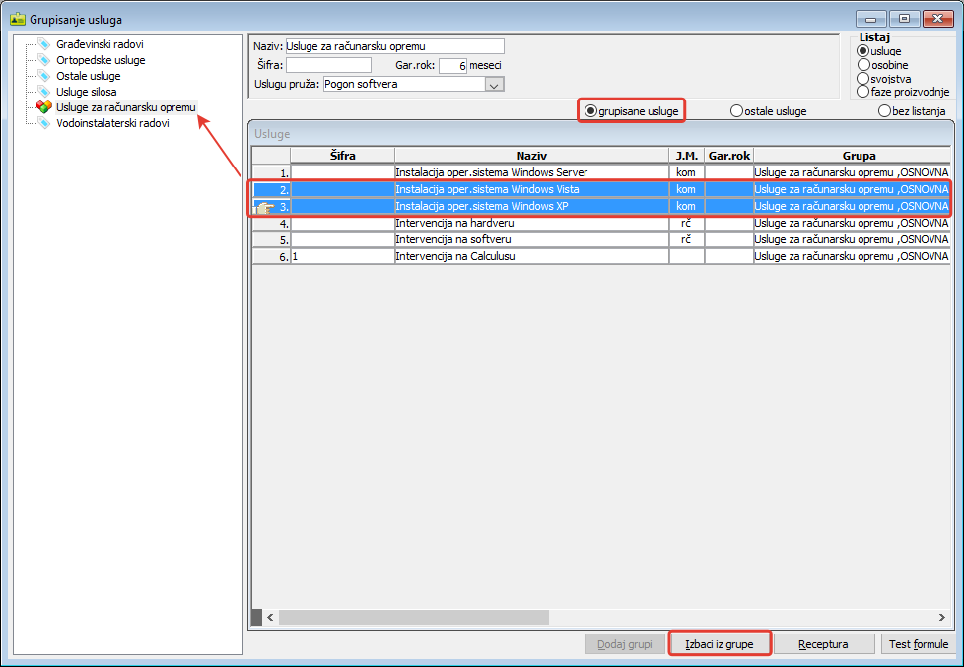The image size is (964, 667).
Task: Click the 'Naziv' column header
Action: coord(531,156)
